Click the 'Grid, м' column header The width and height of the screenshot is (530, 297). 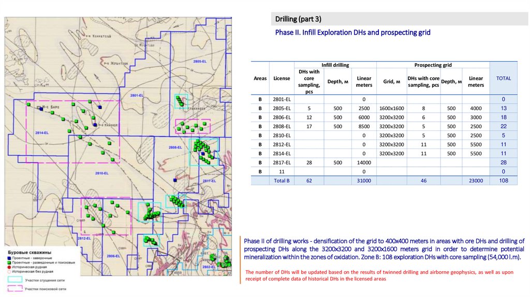391,81
